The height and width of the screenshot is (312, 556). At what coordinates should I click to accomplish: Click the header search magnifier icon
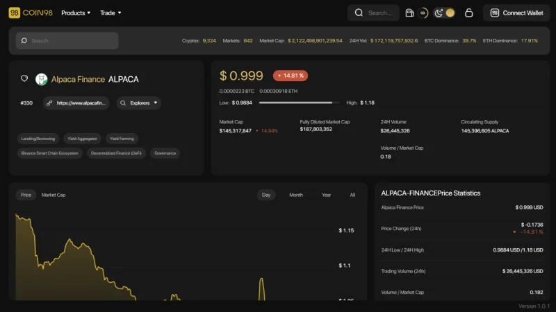click(x=359, y=12)
